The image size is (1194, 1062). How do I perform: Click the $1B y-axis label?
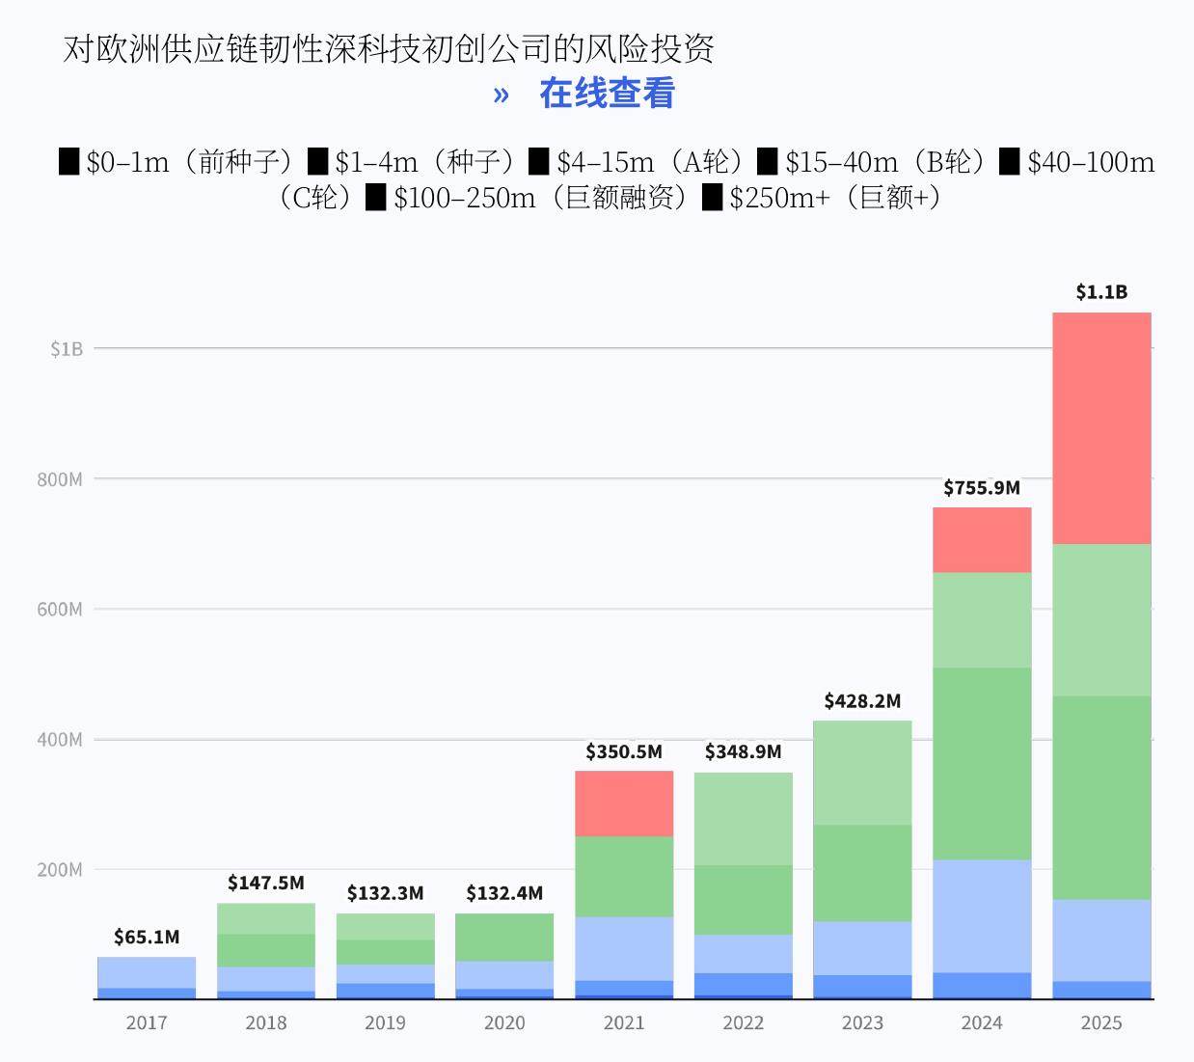coord(67,349)
